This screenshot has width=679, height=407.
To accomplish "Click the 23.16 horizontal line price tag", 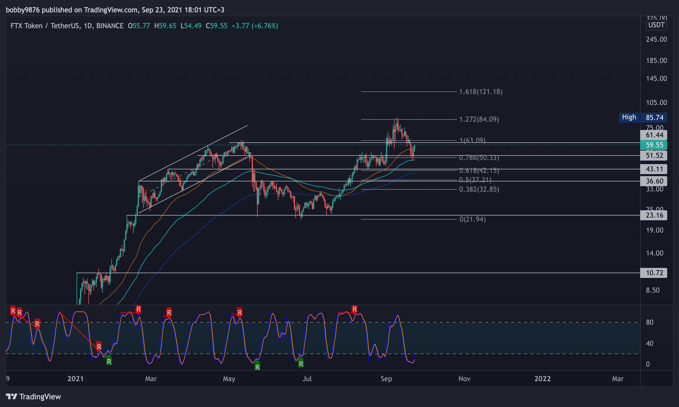I will click(x=654, y=215).
